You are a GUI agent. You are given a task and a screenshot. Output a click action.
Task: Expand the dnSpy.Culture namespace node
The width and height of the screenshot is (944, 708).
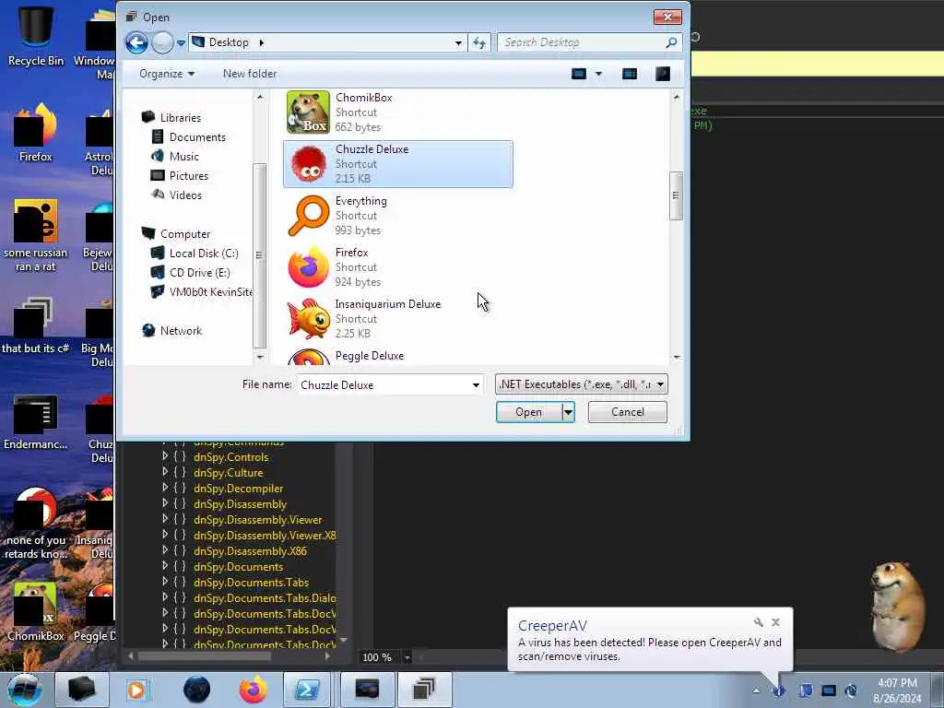pyautogui.click(x=165, y=472)
